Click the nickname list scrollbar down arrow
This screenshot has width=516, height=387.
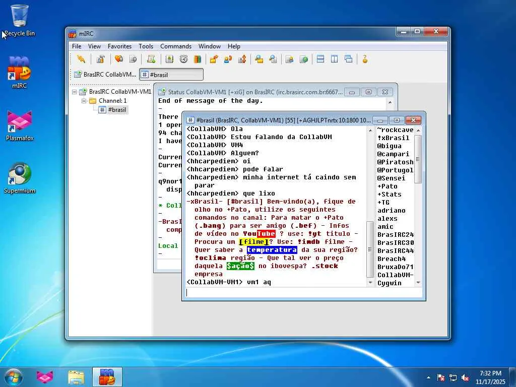418,283
